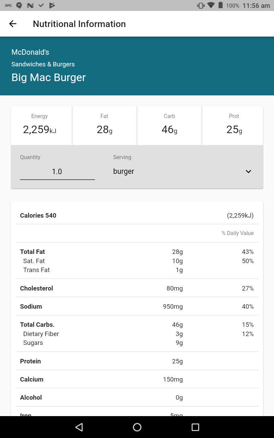Select the Carb 46g summary tile

170,125
